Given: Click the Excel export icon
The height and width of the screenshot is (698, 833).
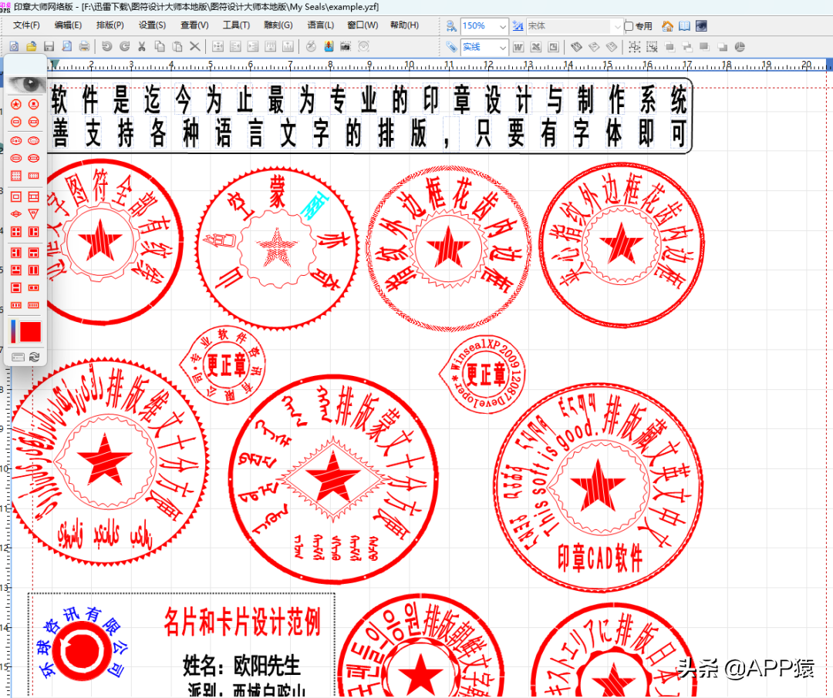Looking at the screenshot, I should coord(536,47).
